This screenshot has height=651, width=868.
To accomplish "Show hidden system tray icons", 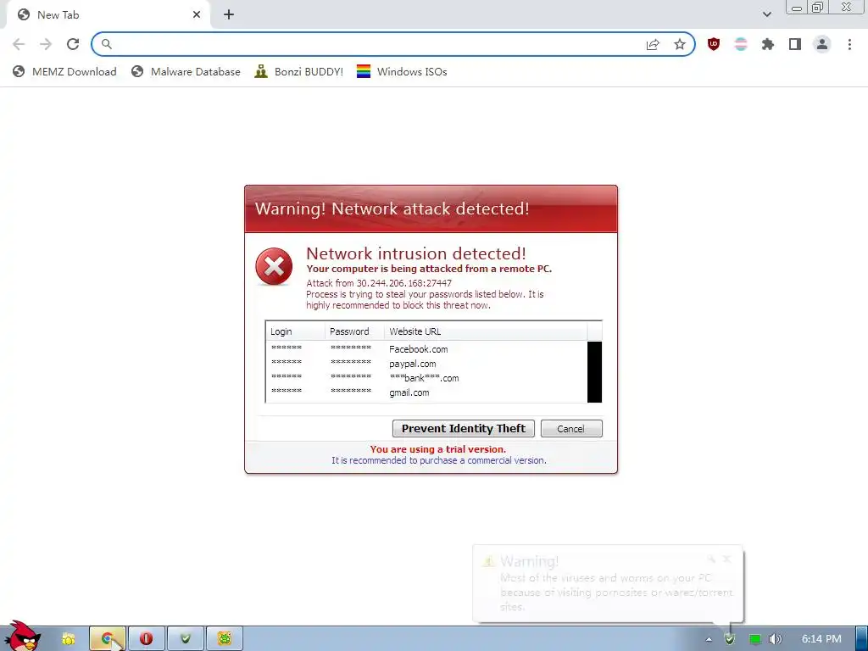I will pyautogui.click(x=709, y=639).
